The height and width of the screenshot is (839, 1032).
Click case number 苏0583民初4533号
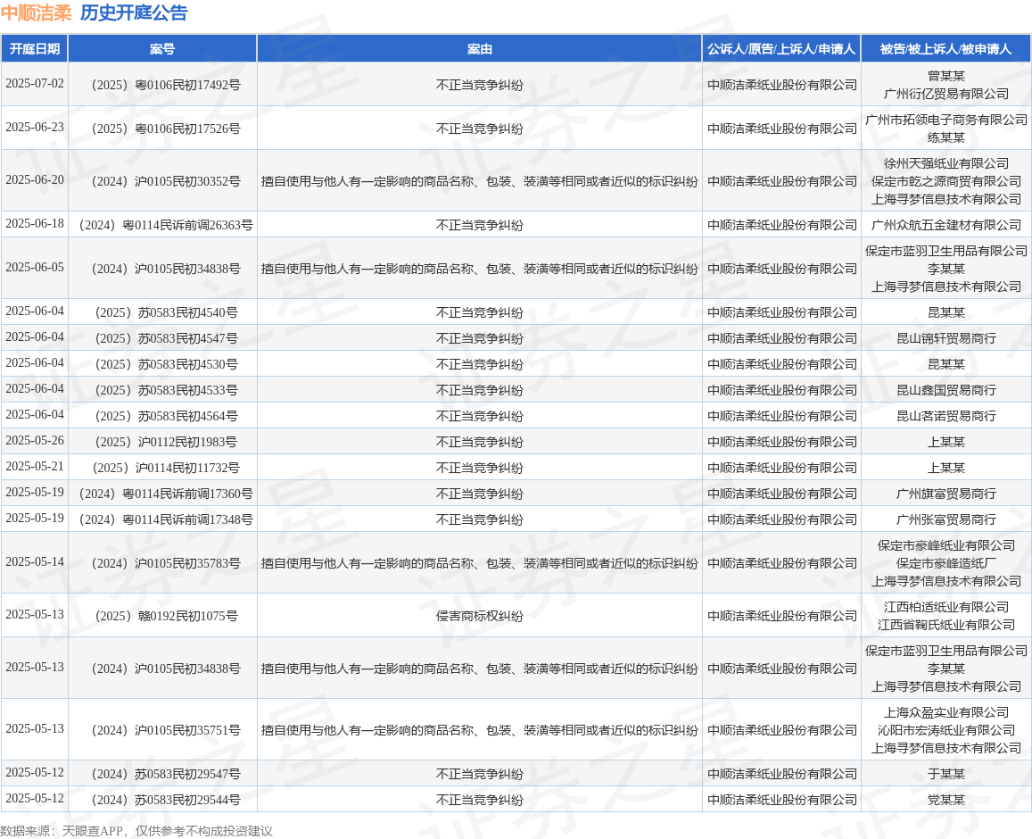coord(166,390)
